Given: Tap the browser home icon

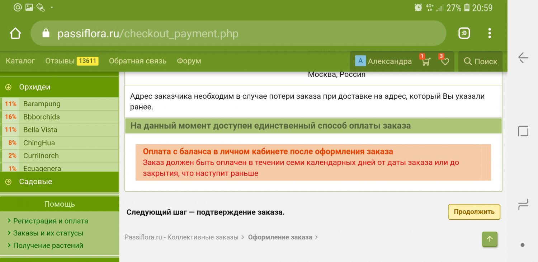Looking at the screenshot, I should [15, 33].
